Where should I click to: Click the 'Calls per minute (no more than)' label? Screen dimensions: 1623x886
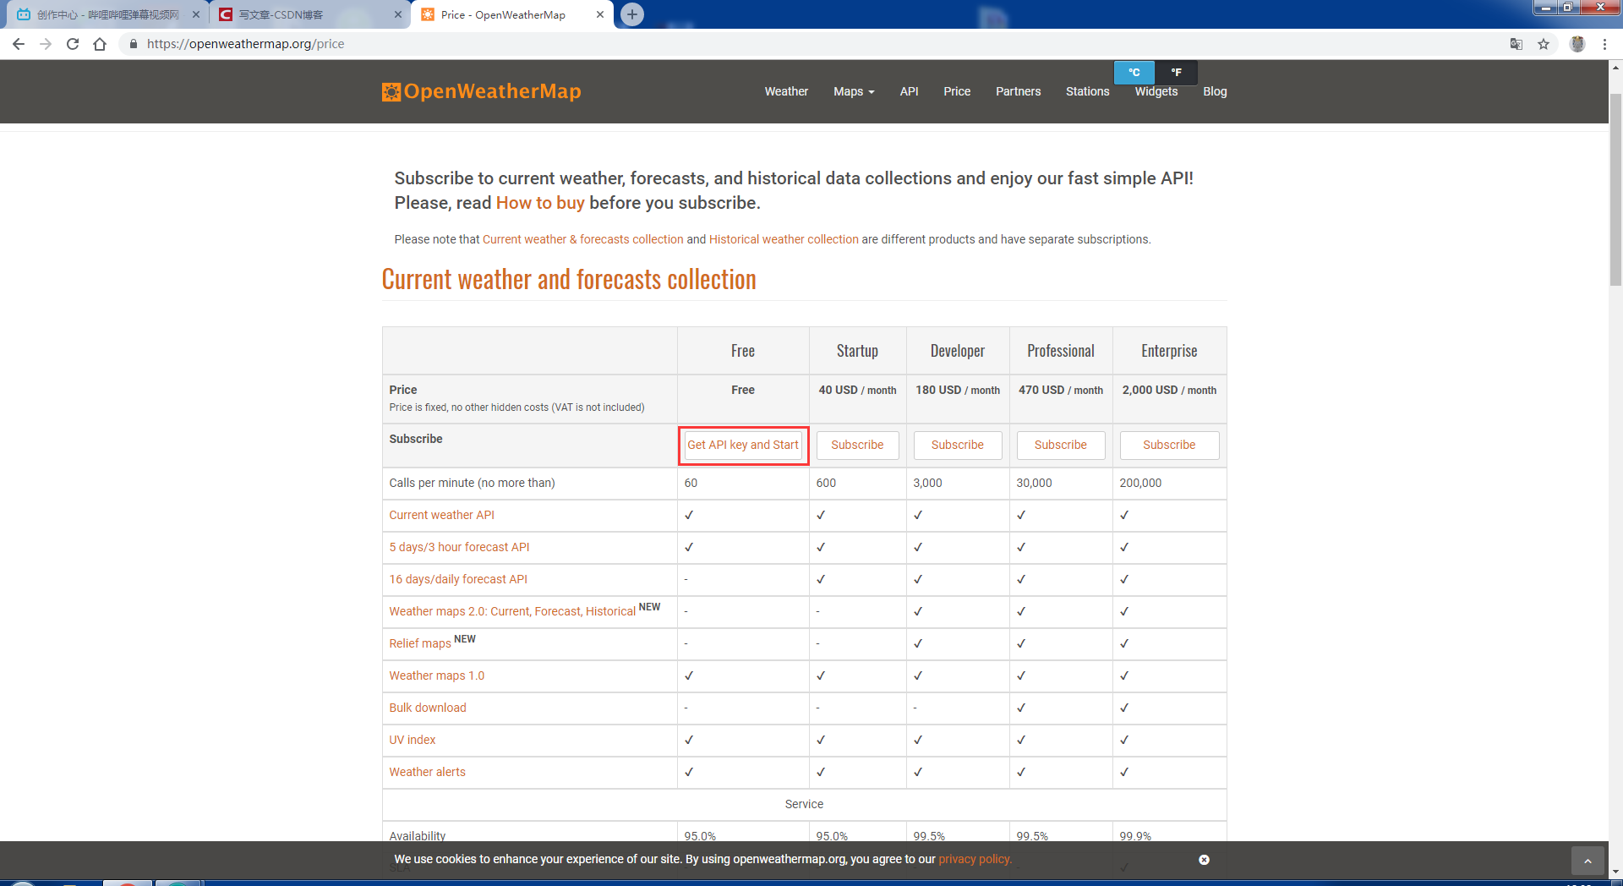[472, 483]
